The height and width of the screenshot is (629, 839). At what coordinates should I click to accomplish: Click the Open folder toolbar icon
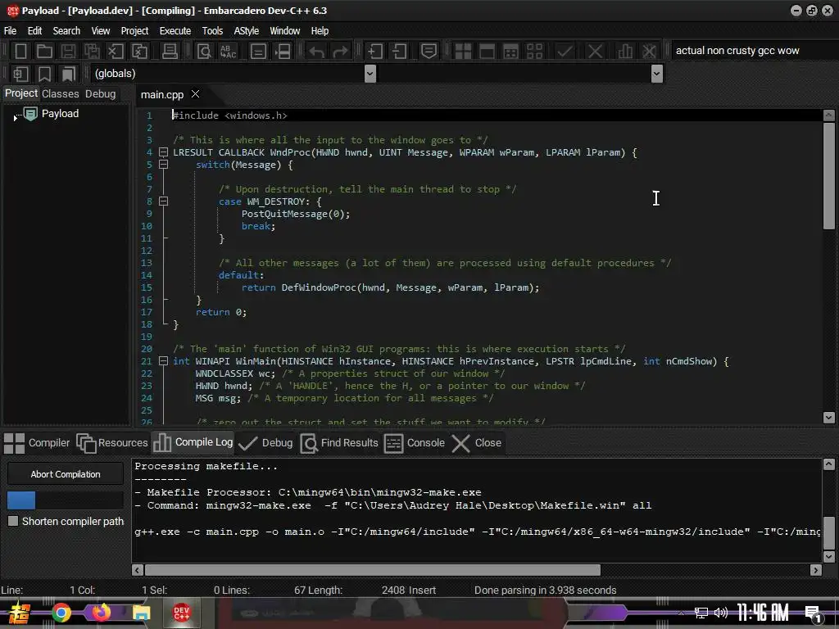pos(44,51)
